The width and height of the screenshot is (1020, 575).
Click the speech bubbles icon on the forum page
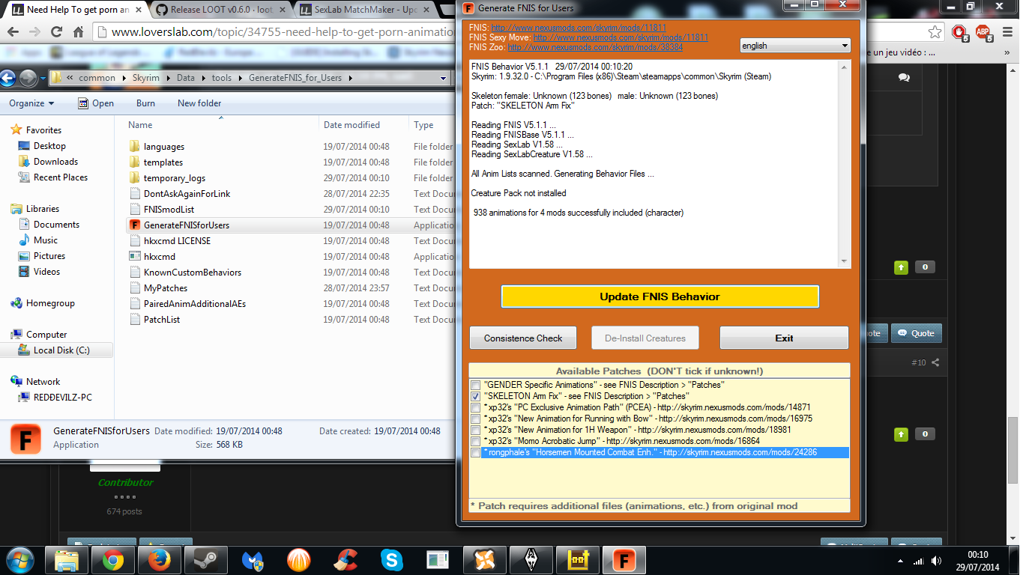pos(904,78)
